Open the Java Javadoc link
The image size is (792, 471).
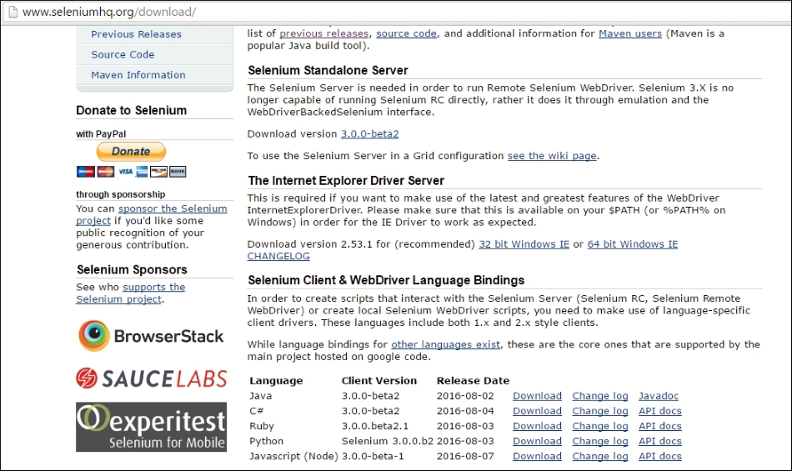click(658, 396)
